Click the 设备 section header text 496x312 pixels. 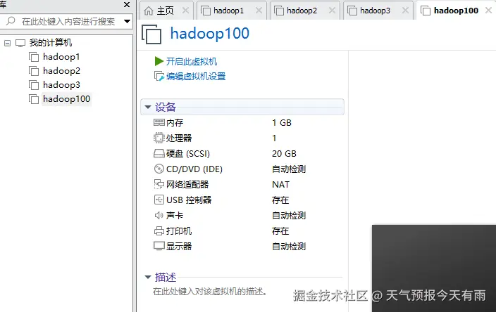coord(166,107)
